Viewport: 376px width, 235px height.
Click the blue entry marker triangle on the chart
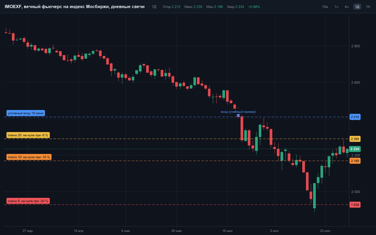238,115
